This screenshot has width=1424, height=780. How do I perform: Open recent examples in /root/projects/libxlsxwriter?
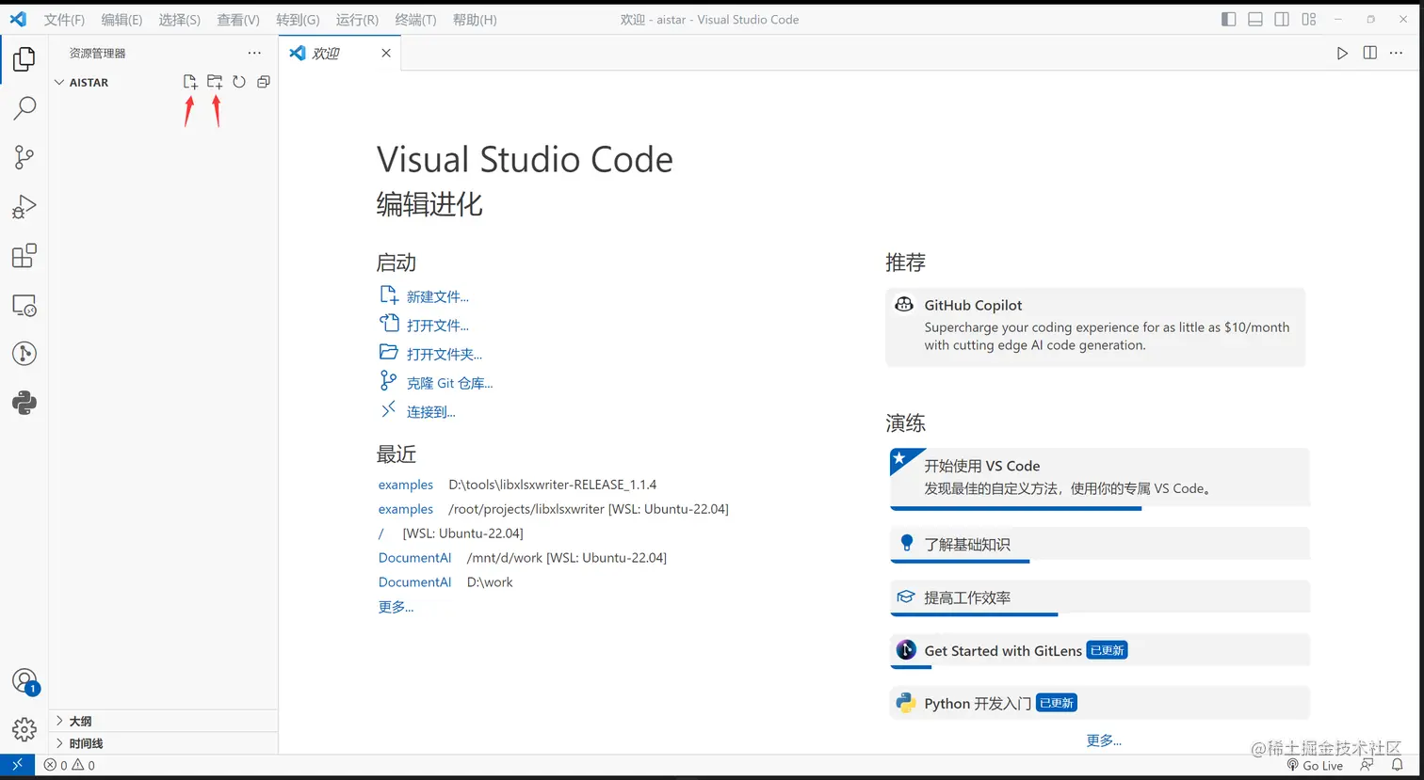(x=406, y=509)
